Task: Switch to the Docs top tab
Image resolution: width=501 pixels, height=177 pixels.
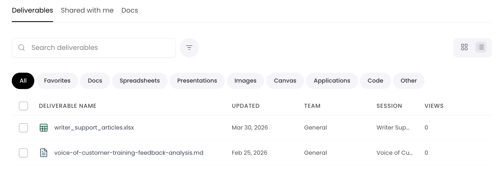Action: [x=130, y=10]
